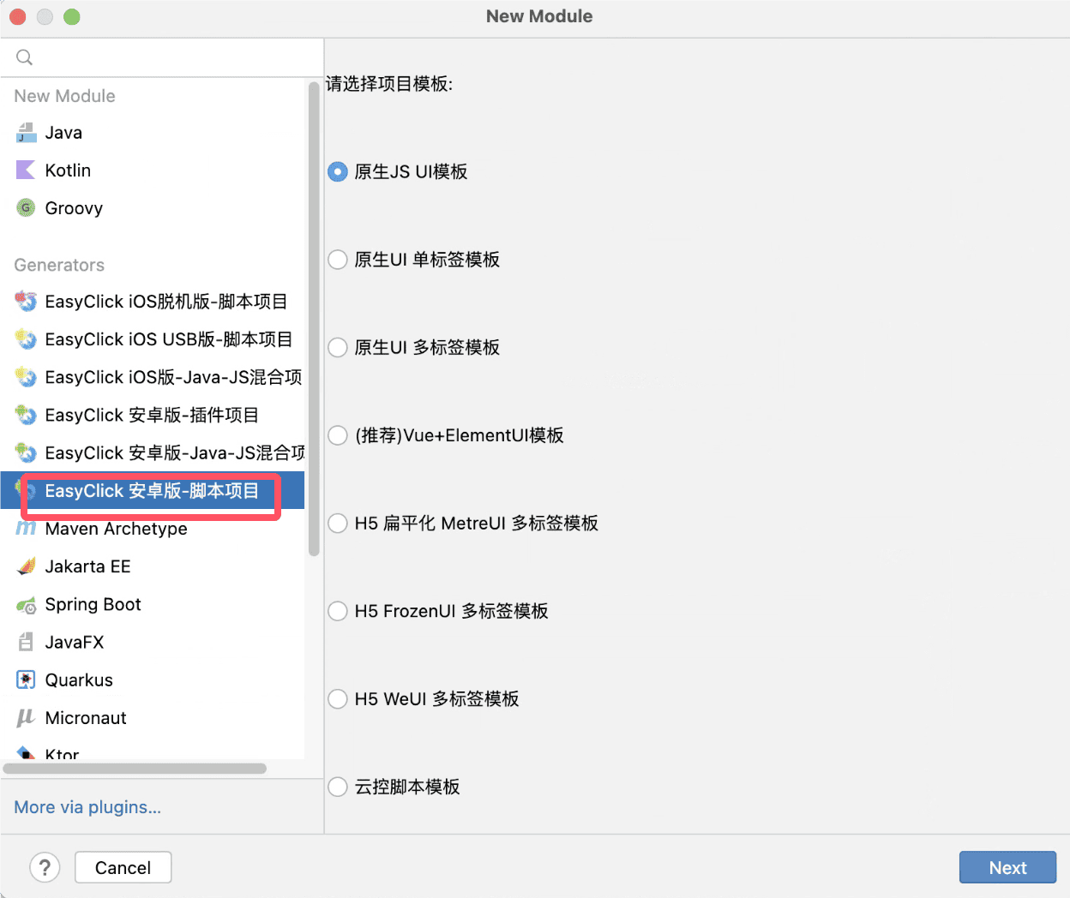Screen dimensions: 1070x898
Task: Select 原生UI 单标签模板 radio button
Action: (338, 260)
